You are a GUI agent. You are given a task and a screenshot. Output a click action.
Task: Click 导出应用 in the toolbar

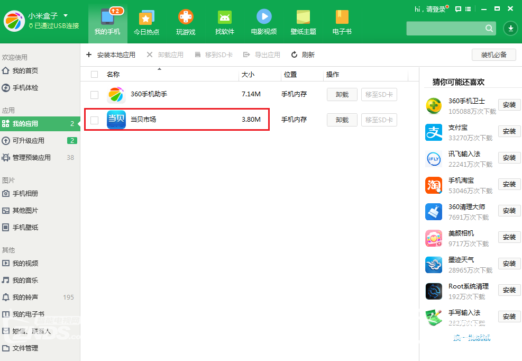coord(262,55)
